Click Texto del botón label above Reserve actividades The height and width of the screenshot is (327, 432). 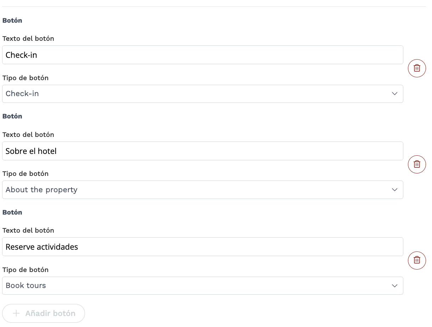click(x=28, y=230)
